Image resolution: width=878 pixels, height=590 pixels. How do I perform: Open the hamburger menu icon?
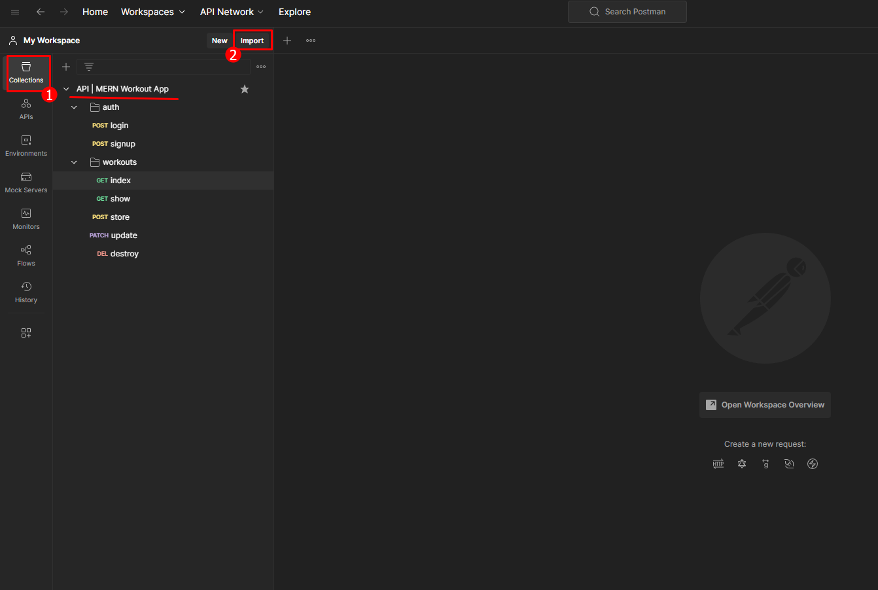click(15, 12)
